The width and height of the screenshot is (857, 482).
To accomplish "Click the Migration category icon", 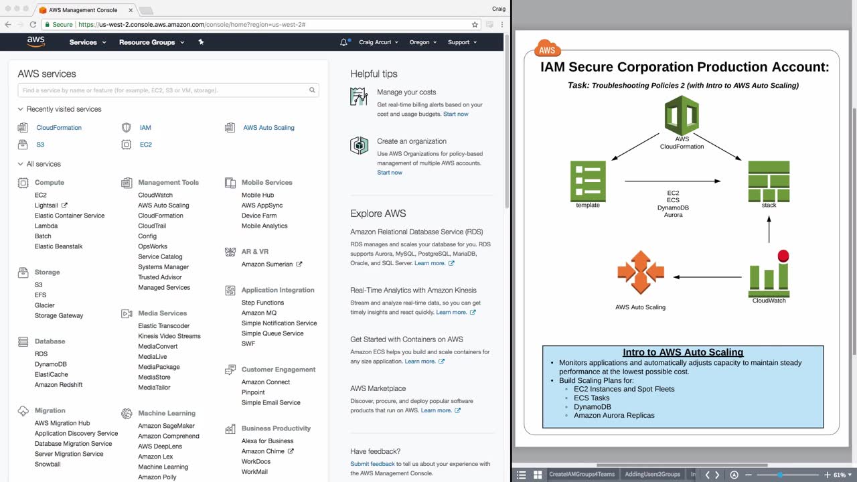I will (23, 410).
